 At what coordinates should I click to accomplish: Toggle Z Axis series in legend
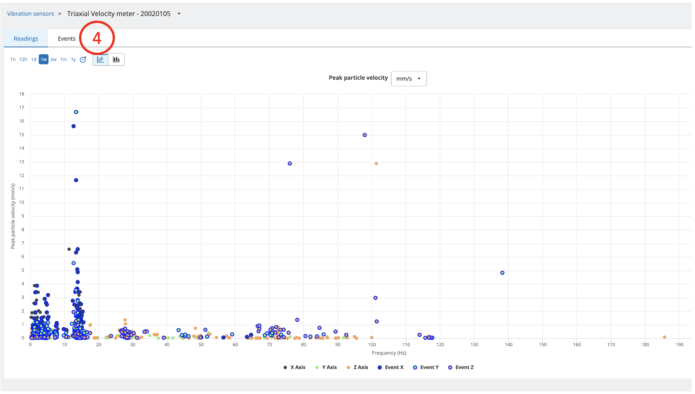tap(360, 368)
